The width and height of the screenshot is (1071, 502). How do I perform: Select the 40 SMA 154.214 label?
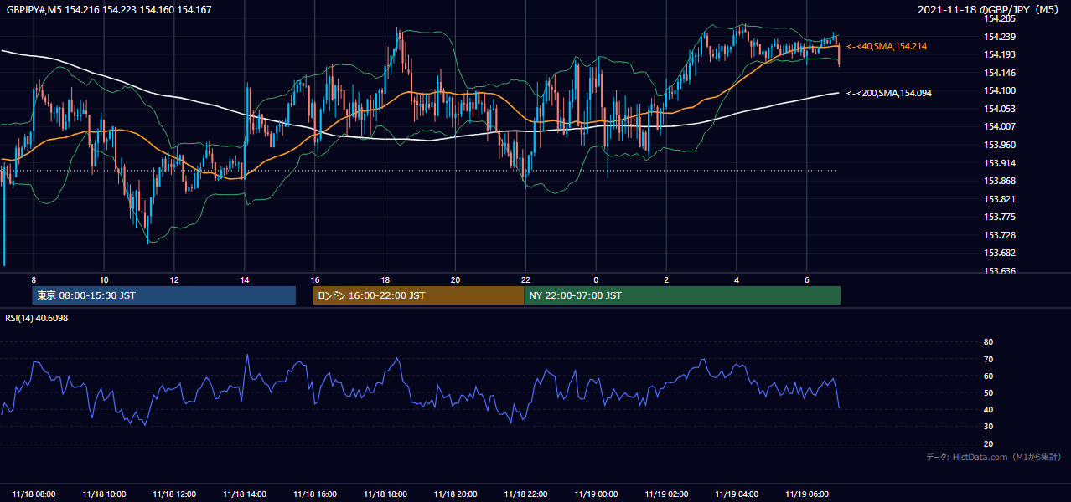pyautogui.click(x=887, y=46)
